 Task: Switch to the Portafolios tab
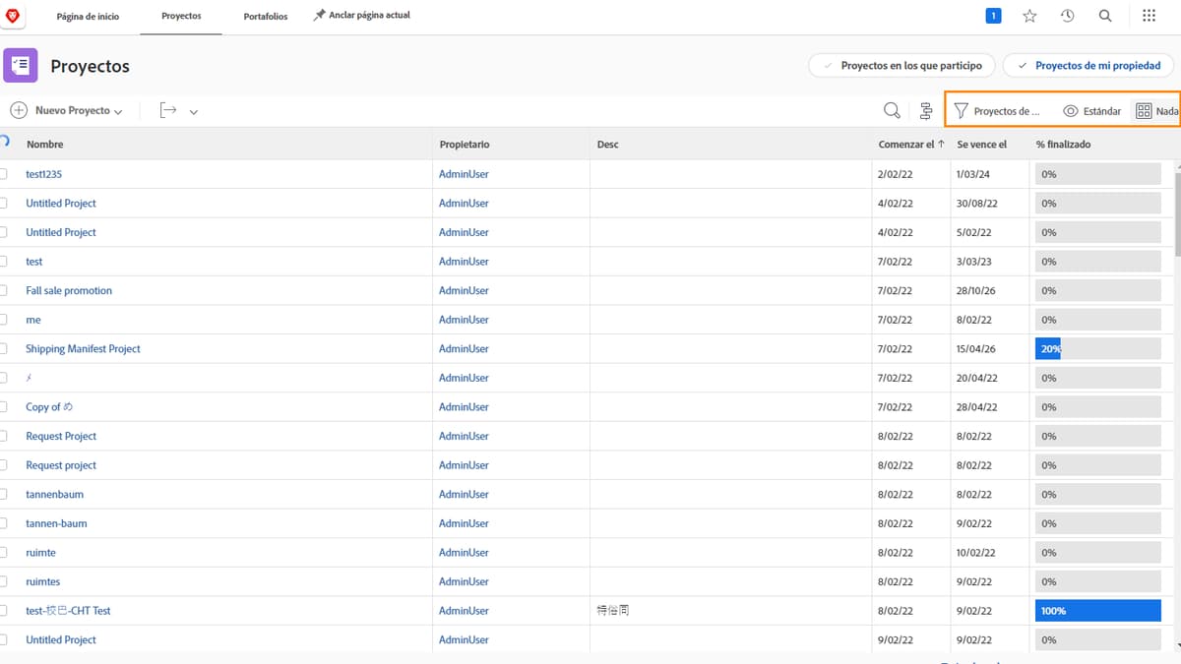pos(265,16)
